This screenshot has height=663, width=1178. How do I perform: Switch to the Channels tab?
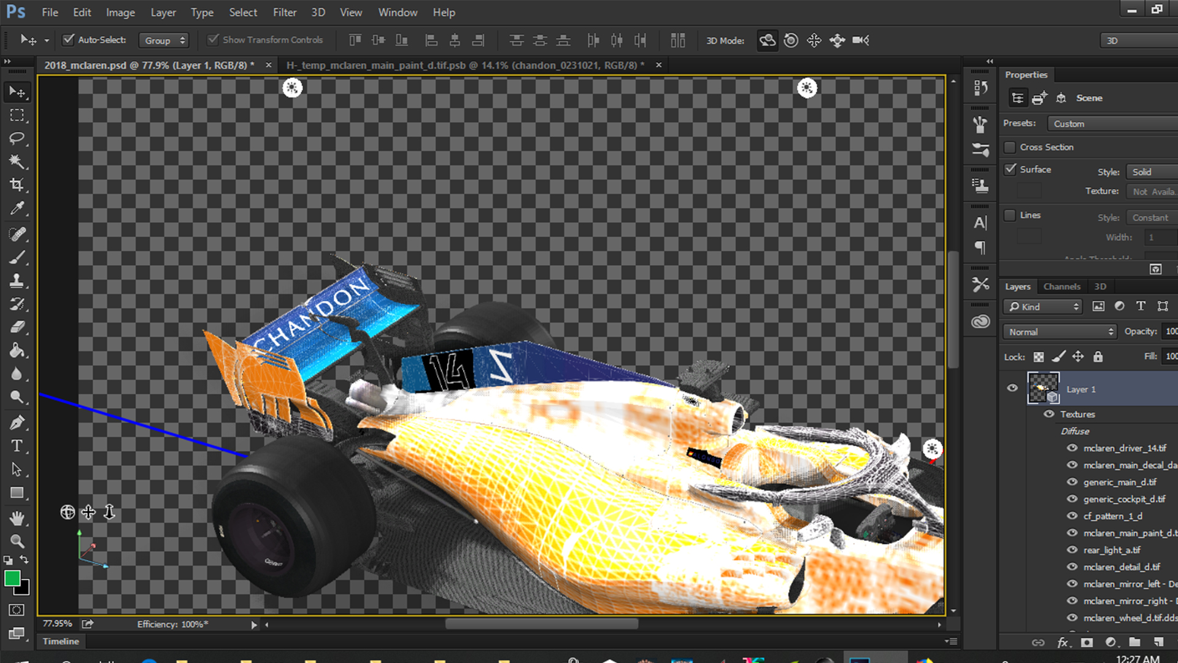coord(1061,287)
